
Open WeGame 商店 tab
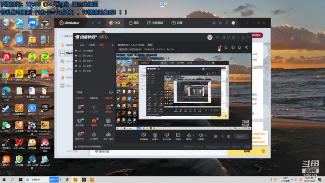coord(134,23)
